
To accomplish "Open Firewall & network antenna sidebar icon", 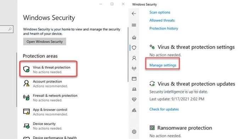I will click(134, 68).
